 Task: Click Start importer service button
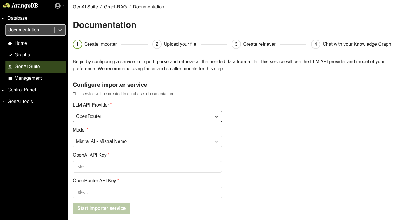click(x=101, y=209)
